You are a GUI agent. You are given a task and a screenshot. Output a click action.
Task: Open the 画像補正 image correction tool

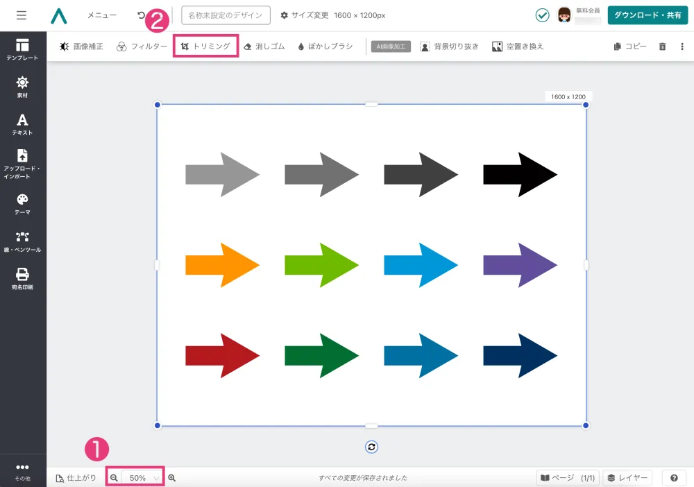tap(81, 46)
